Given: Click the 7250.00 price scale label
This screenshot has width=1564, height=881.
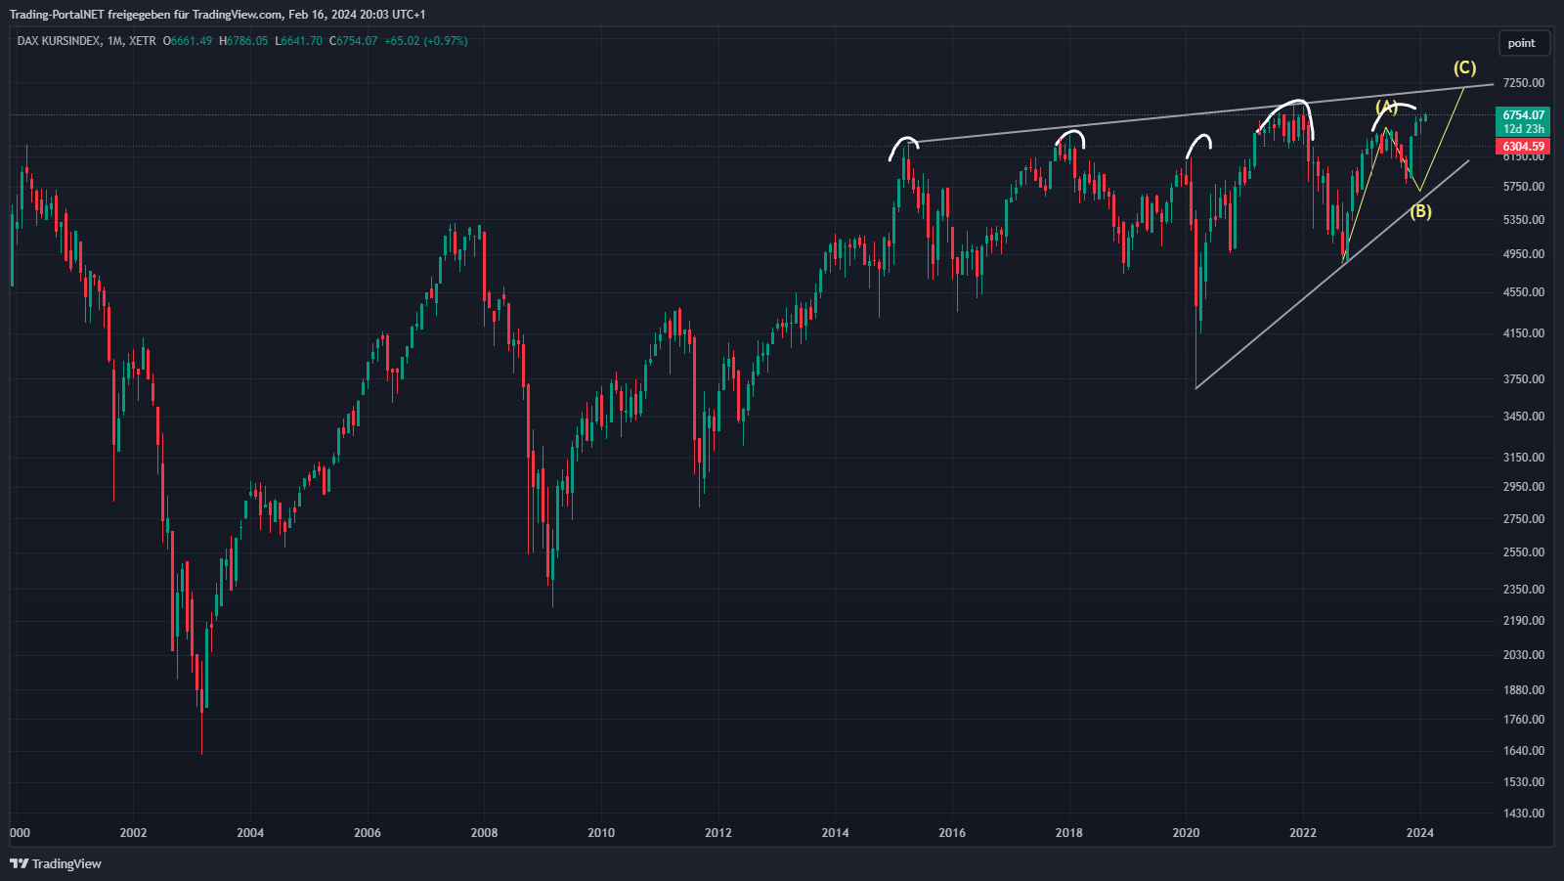Looking at the screenshot, I should point(1524,83).
